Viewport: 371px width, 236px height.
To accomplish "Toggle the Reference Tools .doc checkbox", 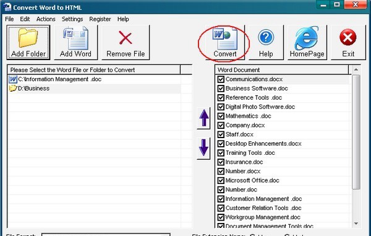I will coord(221,98).
